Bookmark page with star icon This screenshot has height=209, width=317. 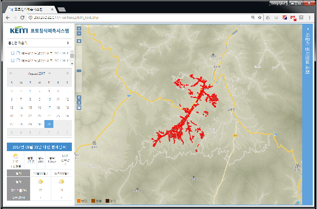[260, 18]
